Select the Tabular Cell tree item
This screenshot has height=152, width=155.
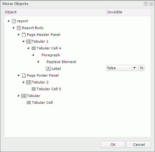click(x=42, y=103)
